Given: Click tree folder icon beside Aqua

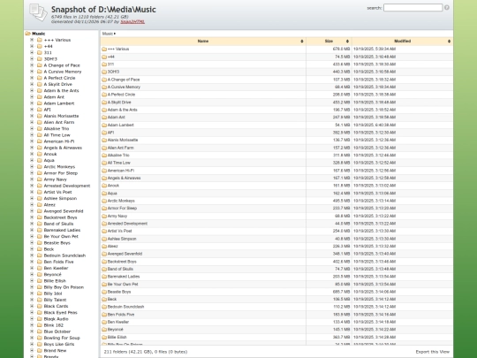Looking at the screenshot, I should click(40, 160).
